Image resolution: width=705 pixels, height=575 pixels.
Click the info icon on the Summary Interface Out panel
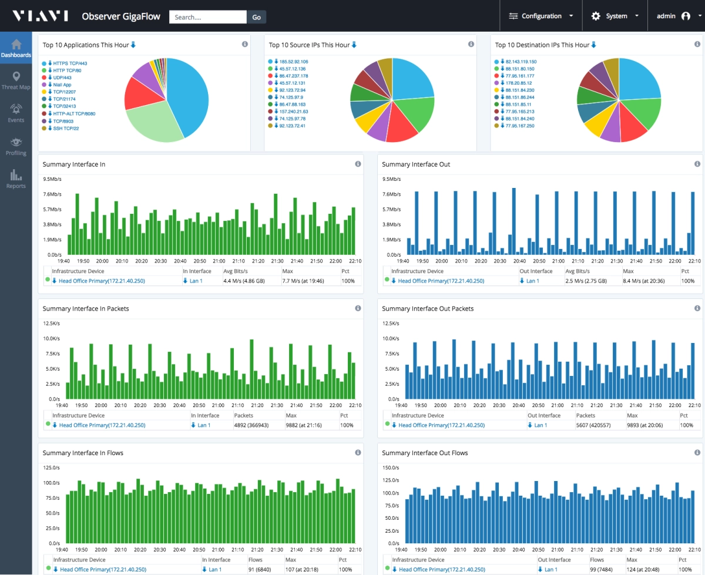(x=697, y=164)
